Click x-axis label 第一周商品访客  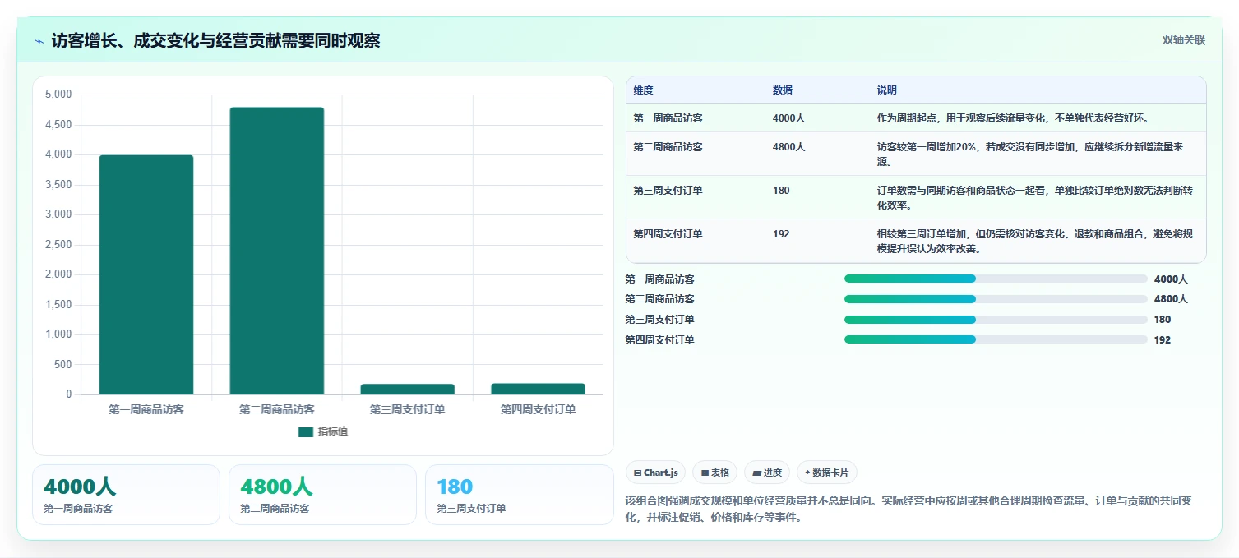point(146,409)
